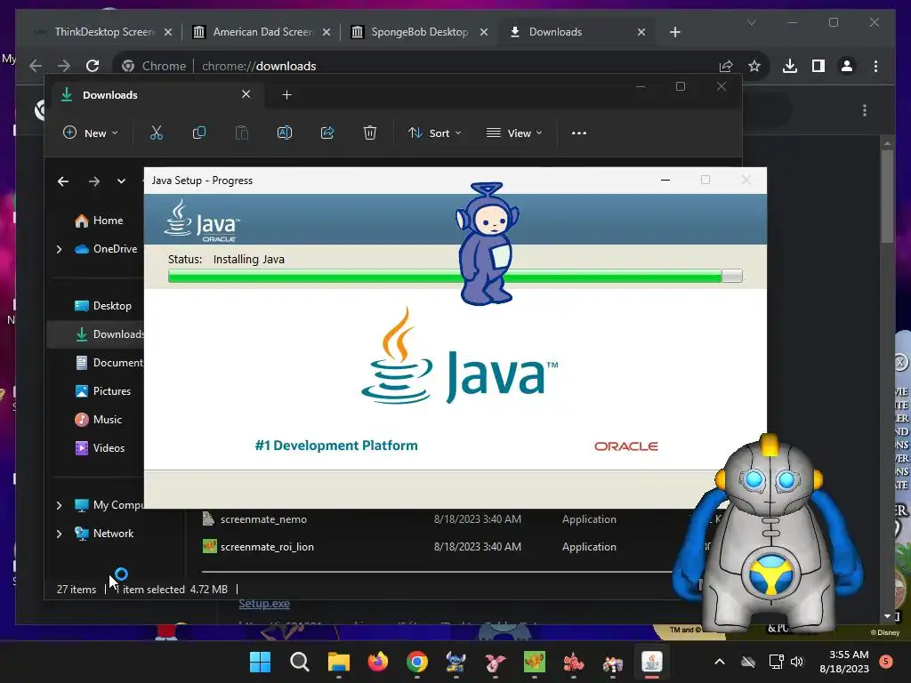Select Network in the navigation pane
911x683 pixels.
pyautogui.click(x=104, y=534)
